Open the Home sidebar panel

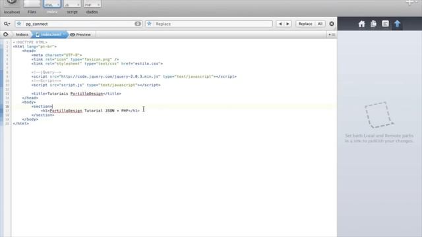coord(361,24)
